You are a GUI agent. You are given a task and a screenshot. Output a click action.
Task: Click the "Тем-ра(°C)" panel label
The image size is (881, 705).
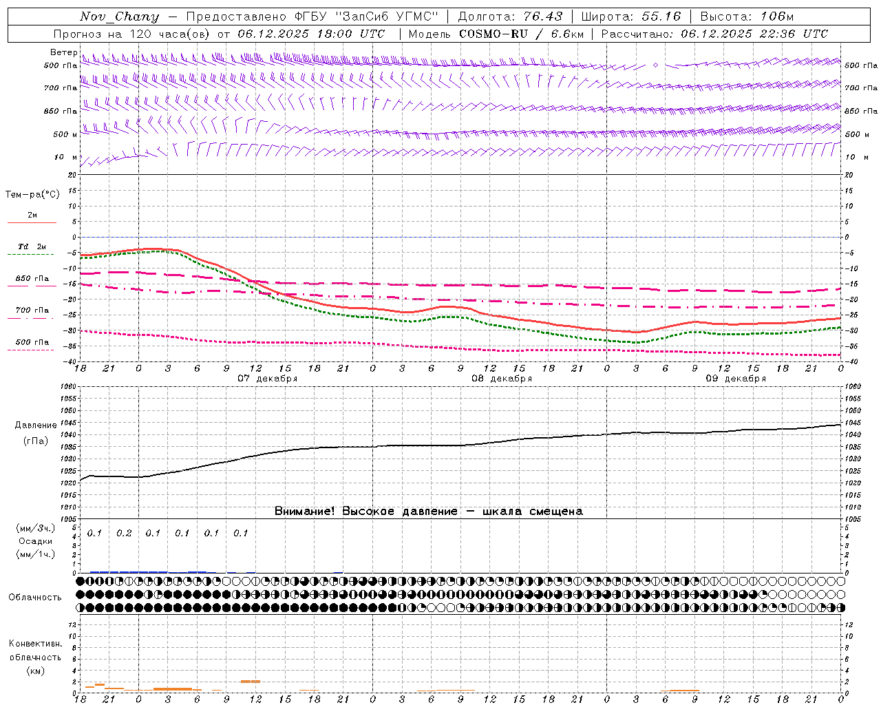pos(32,195)
